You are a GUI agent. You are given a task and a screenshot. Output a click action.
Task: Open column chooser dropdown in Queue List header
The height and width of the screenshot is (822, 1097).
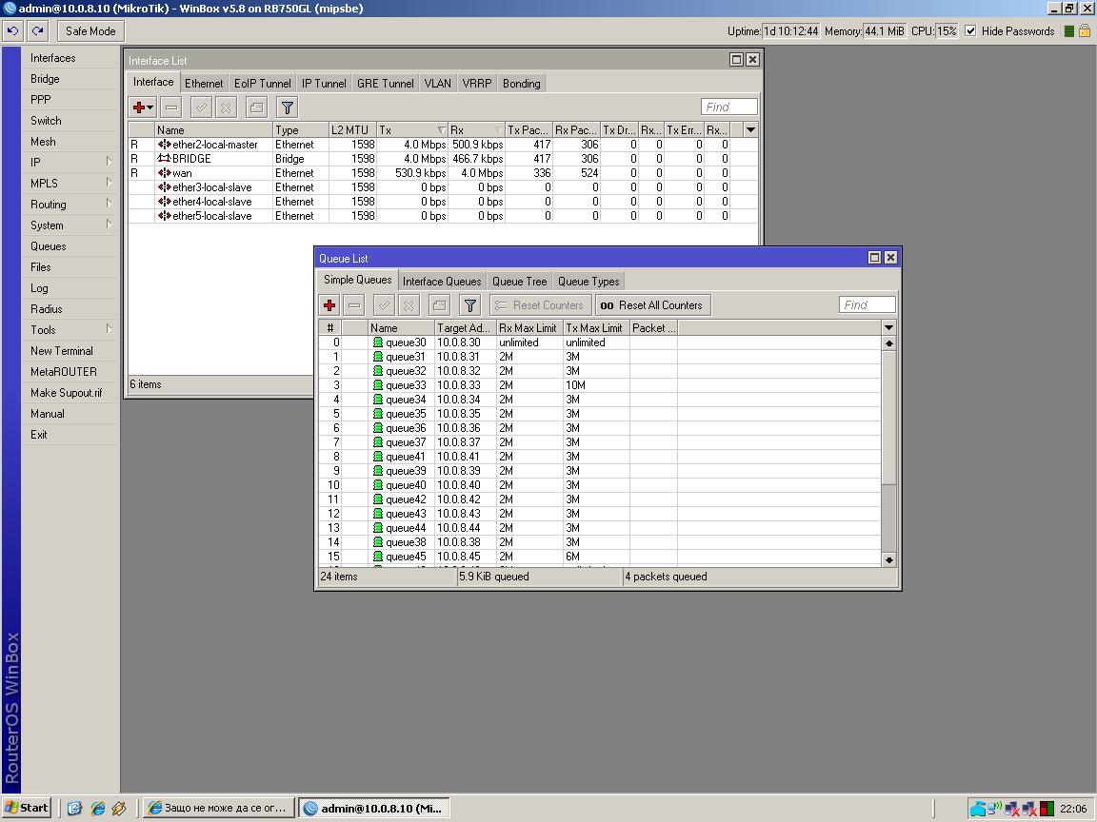click(888, 328)
